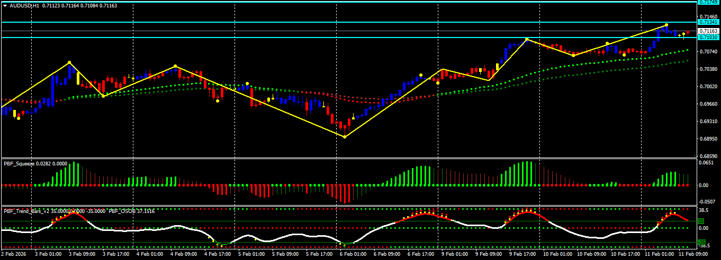Click the AUDUSD,H1 chart title text
Viewport: 721px width, 260px height.
[24, 5]
